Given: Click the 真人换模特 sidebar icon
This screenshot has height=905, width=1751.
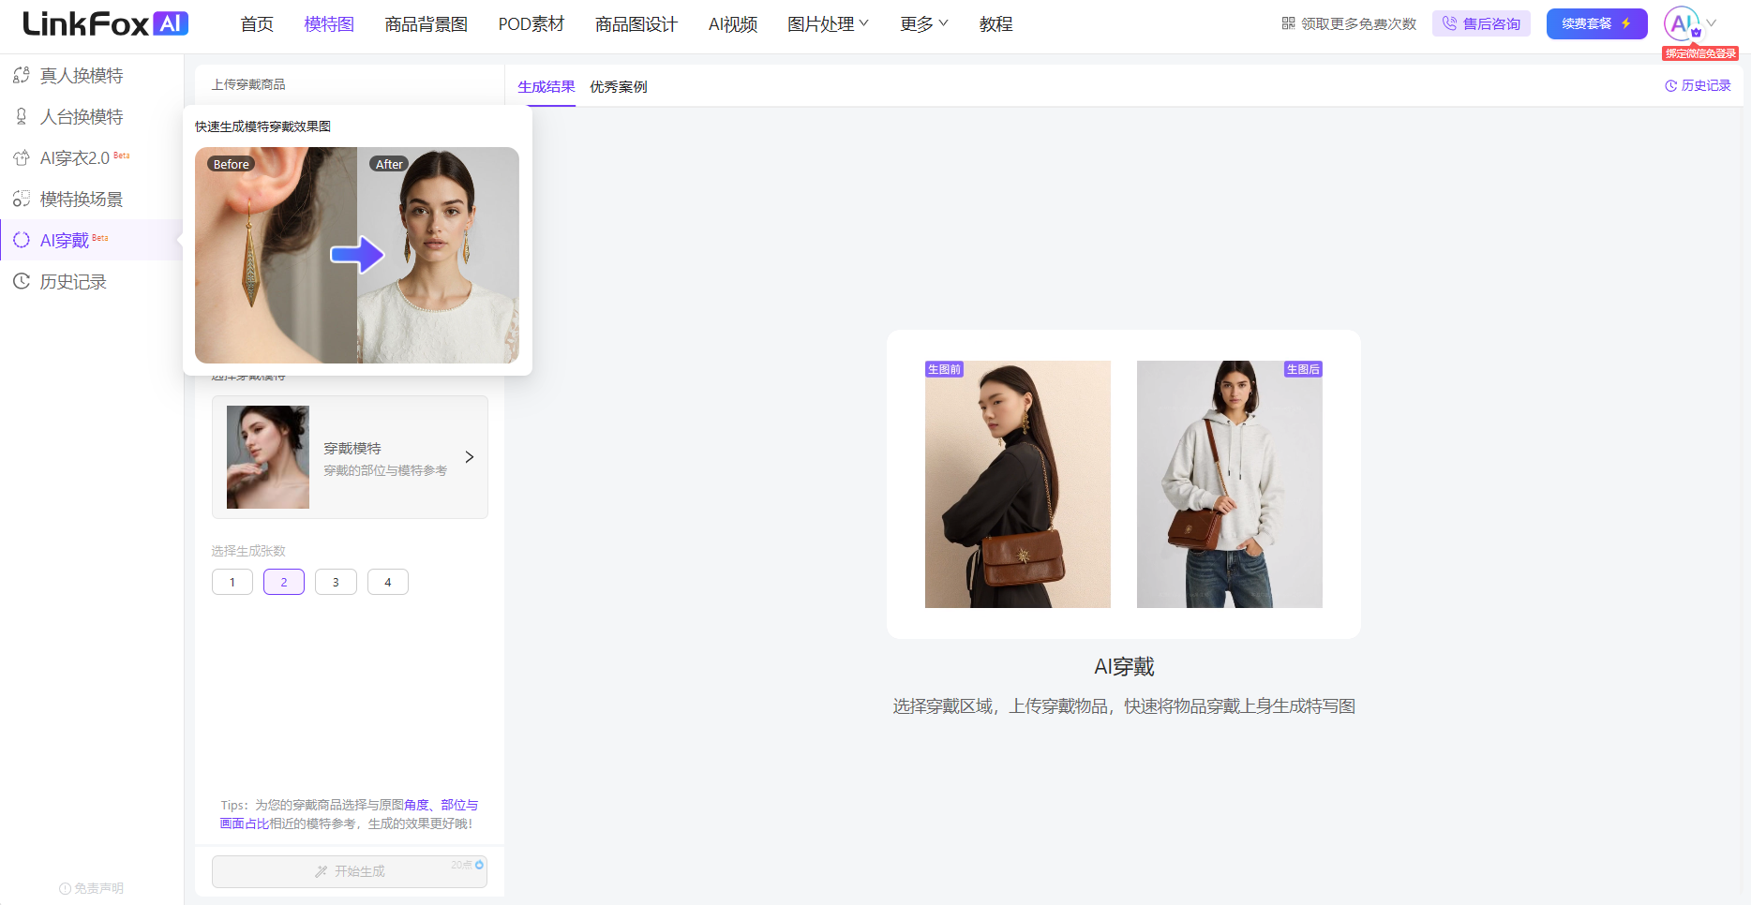Looking at the screenshot, I should tap(22, 76).
